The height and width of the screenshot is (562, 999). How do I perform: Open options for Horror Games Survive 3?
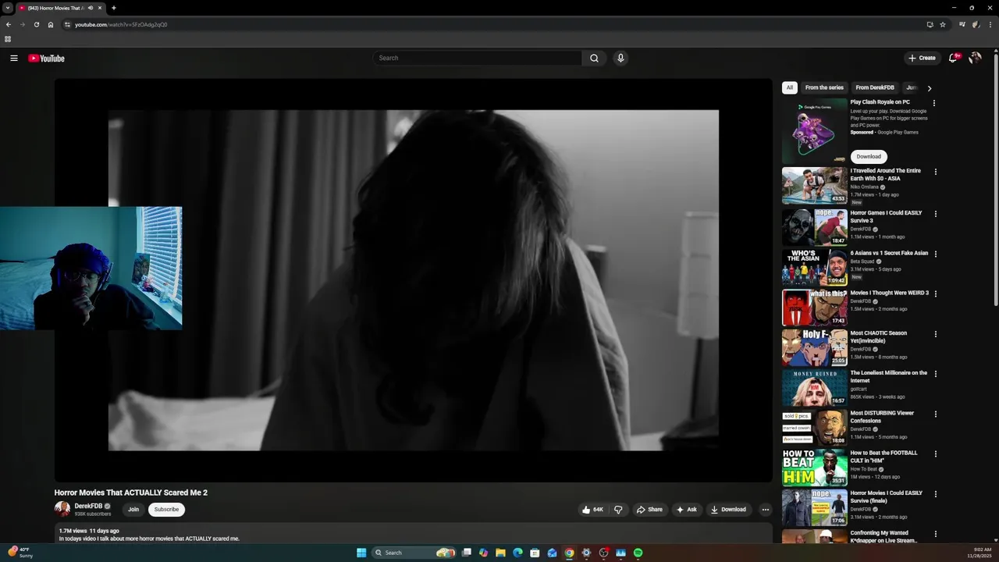pos(936,214)
